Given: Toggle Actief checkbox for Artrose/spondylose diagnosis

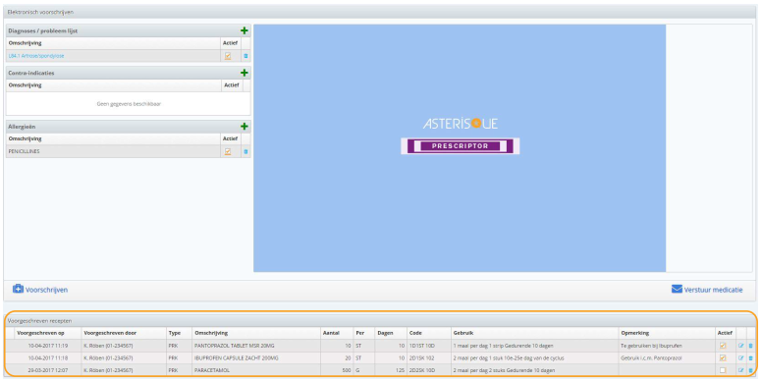Looking at the screenshot, I should click(x=228, y=56).
